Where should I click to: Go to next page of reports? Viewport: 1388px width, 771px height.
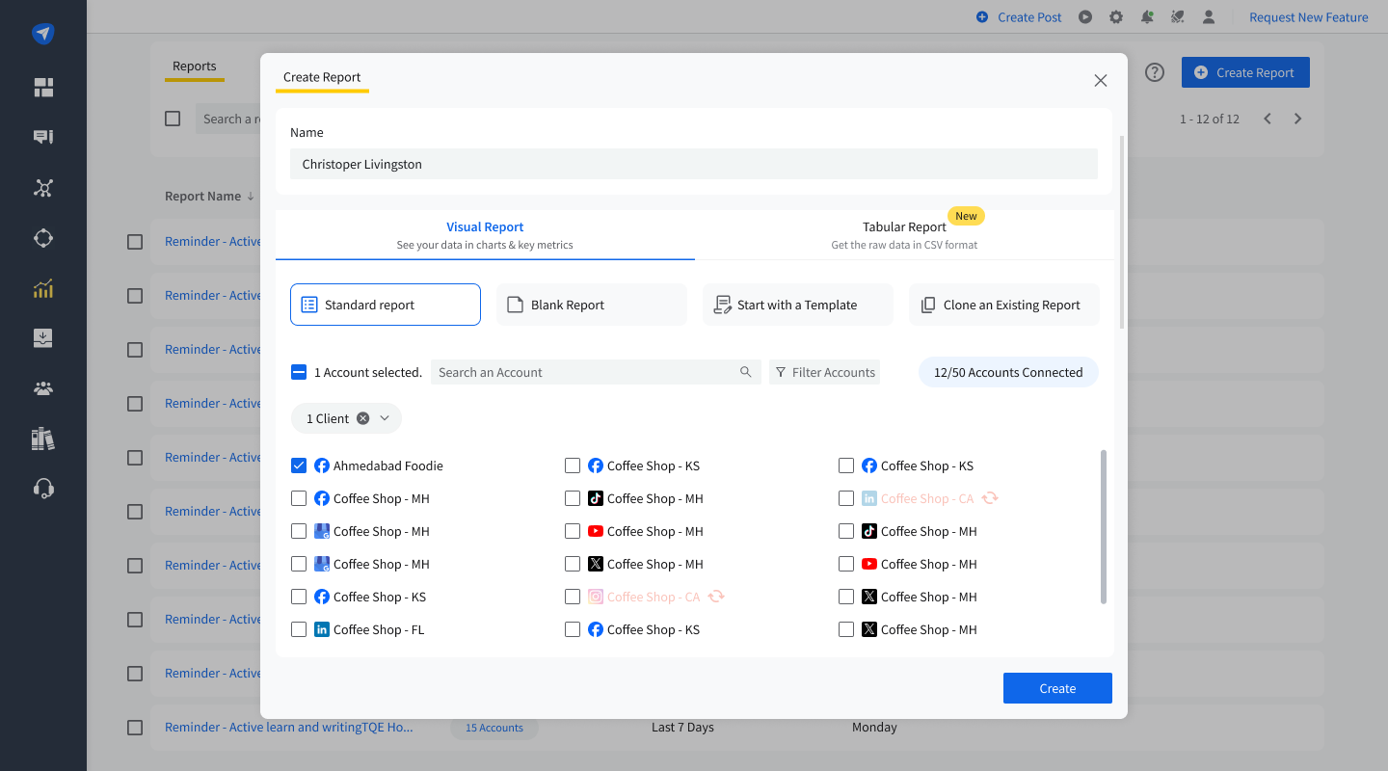coord(1297,119)
